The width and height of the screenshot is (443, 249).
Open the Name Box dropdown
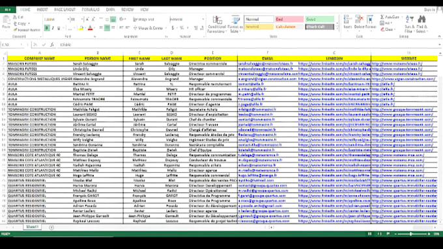(x=21, y=45)
